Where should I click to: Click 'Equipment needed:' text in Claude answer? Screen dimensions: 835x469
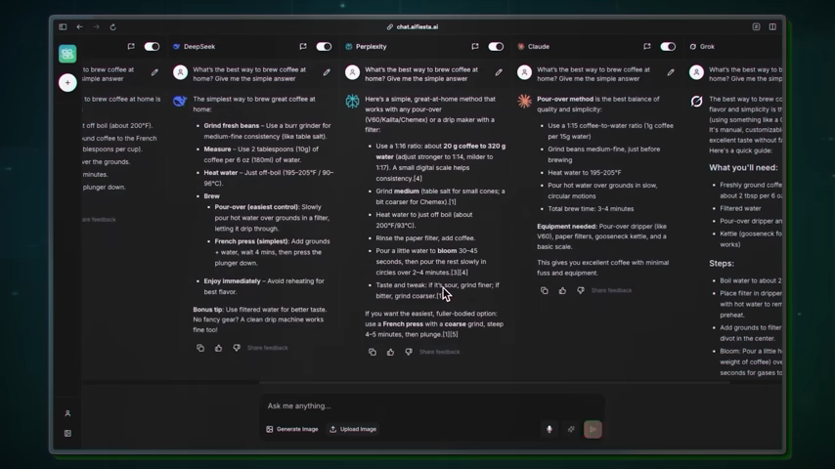pyautogui.click(x=567, y=227)
